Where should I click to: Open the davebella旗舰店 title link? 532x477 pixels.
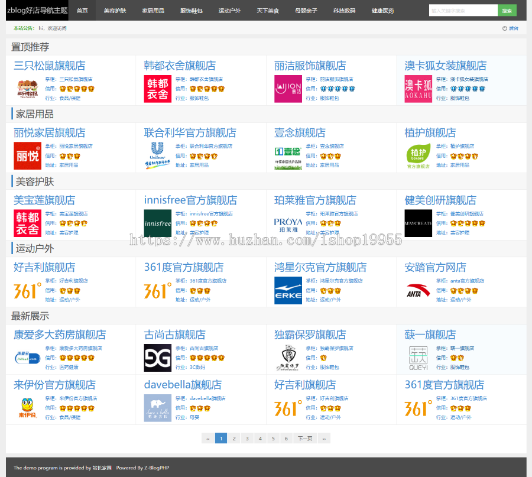pos(183,385)
